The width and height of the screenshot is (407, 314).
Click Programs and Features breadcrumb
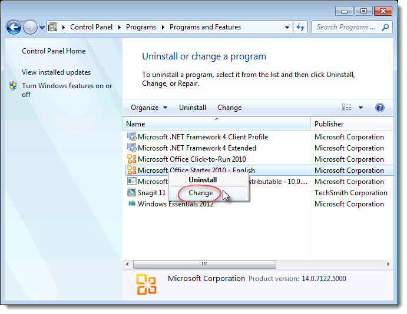pyautogui.click(x=205, y=27)
